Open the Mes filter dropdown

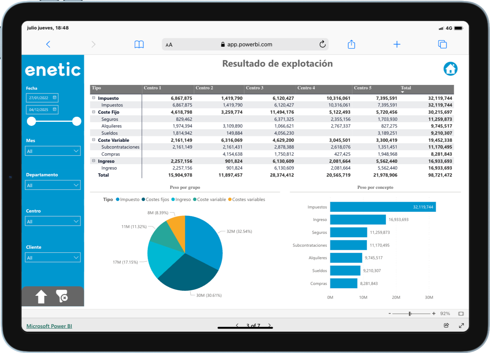pos(53,151)
